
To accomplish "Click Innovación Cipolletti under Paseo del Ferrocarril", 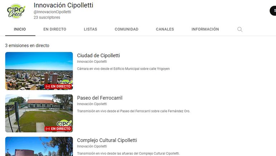I will coord(92,104).
